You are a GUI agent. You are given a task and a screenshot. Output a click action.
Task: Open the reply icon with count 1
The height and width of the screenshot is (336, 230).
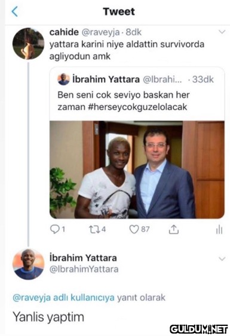57,230
